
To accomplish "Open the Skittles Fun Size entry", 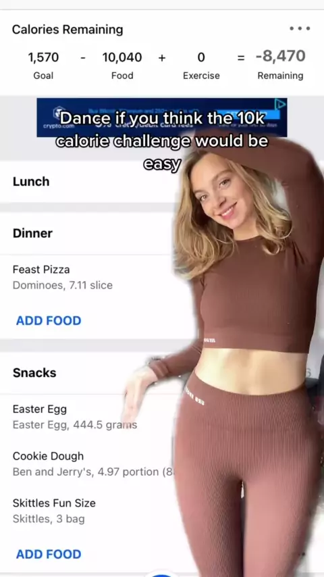I will 88,511.
